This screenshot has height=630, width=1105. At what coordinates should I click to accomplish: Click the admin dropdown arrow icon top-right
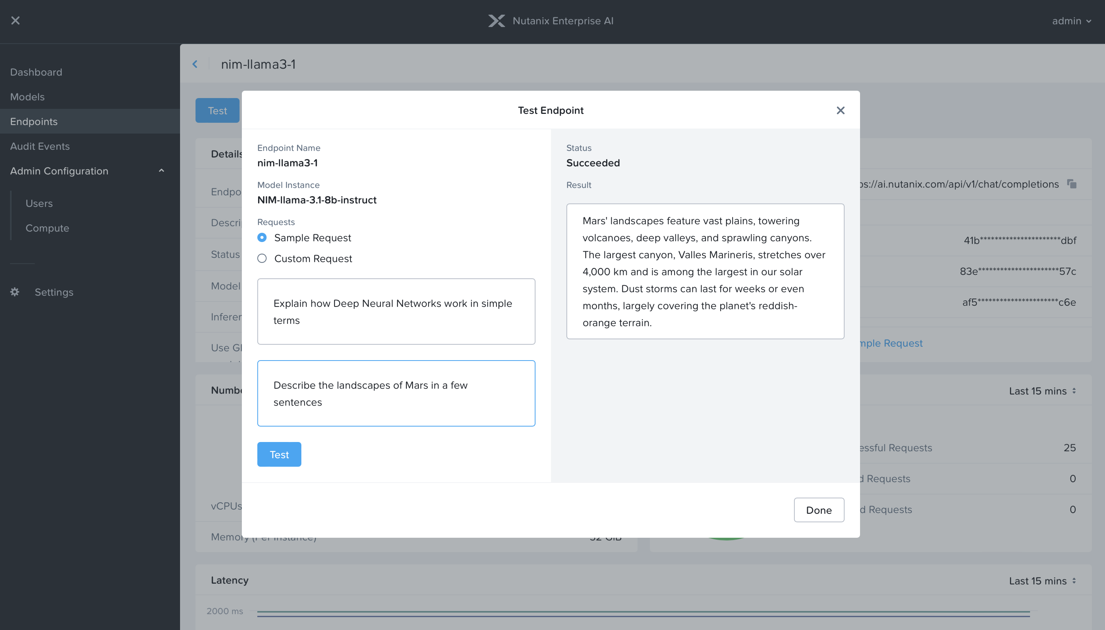pyautogui.click(x=1091, y=20)
